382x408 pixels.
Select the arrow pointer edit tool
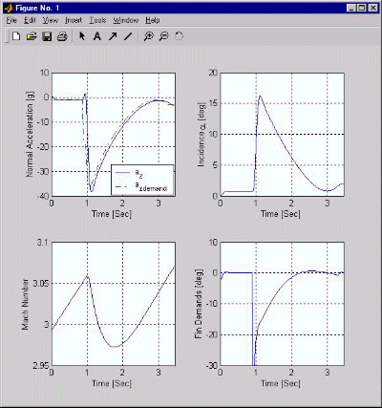click(82, 36)
